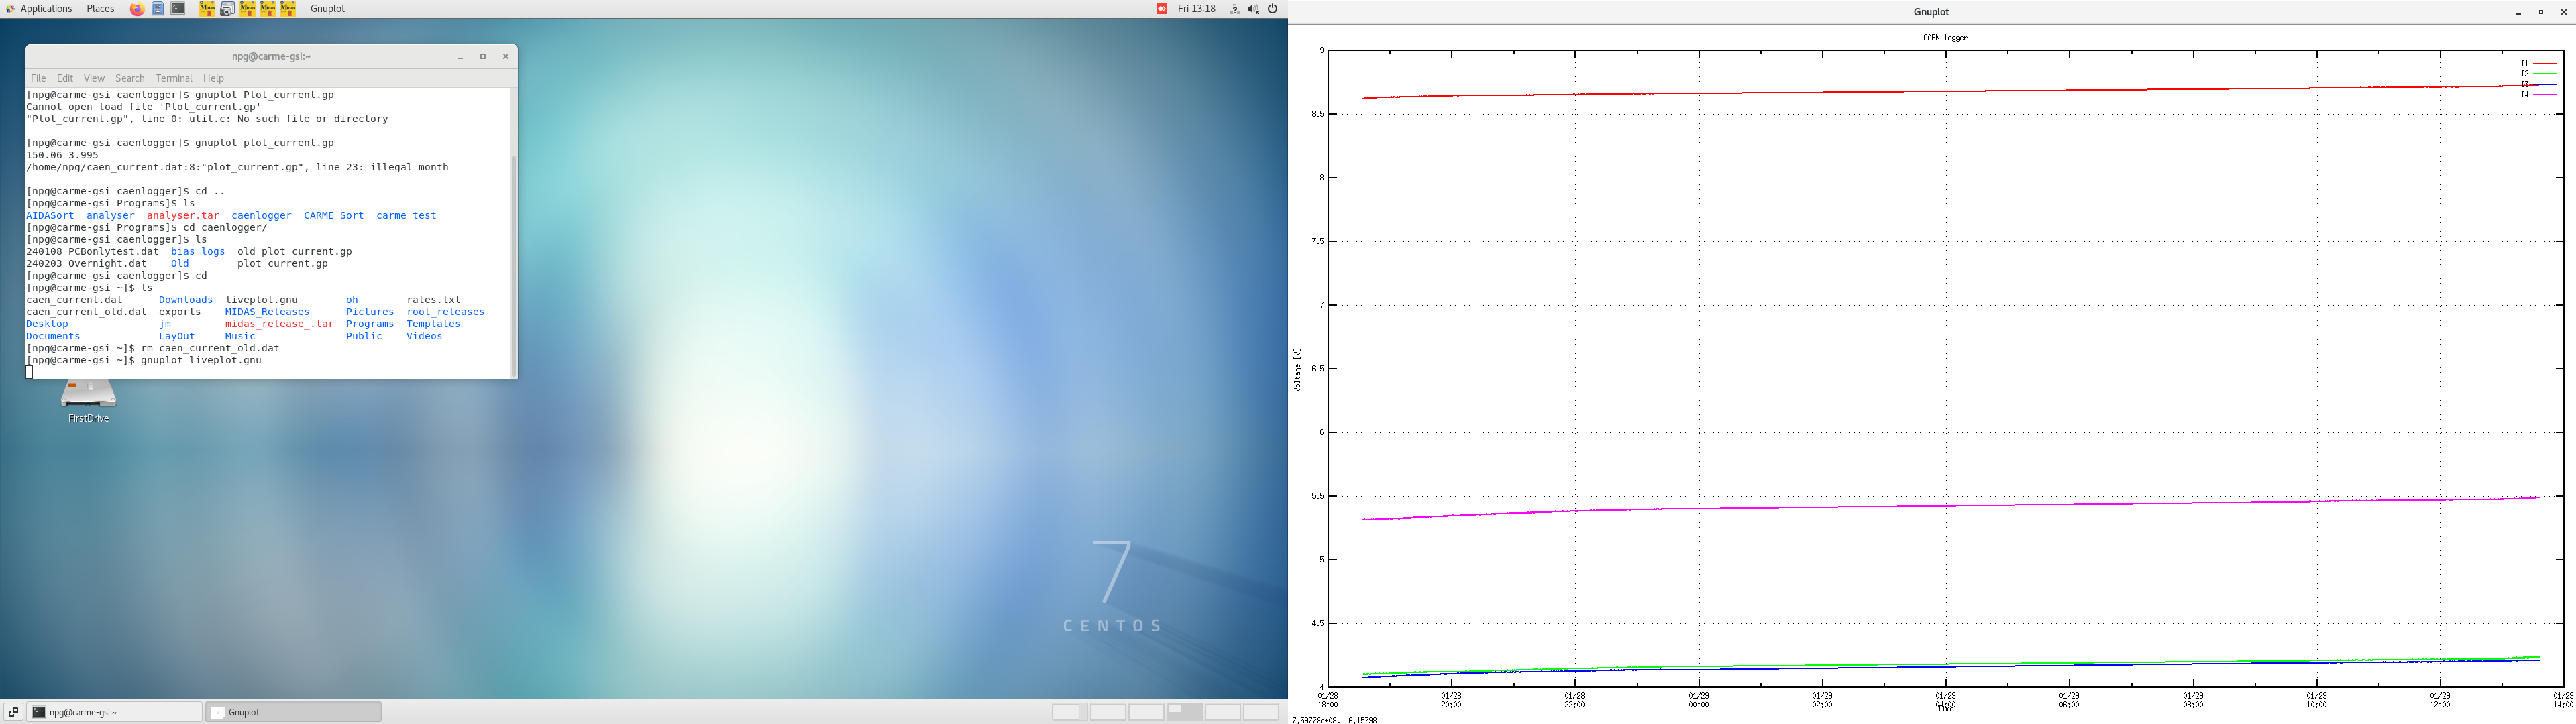
Task: Switch to Gnuplot in the bottom taskbar
Action: pyautogui.click(x=293, y=712)
